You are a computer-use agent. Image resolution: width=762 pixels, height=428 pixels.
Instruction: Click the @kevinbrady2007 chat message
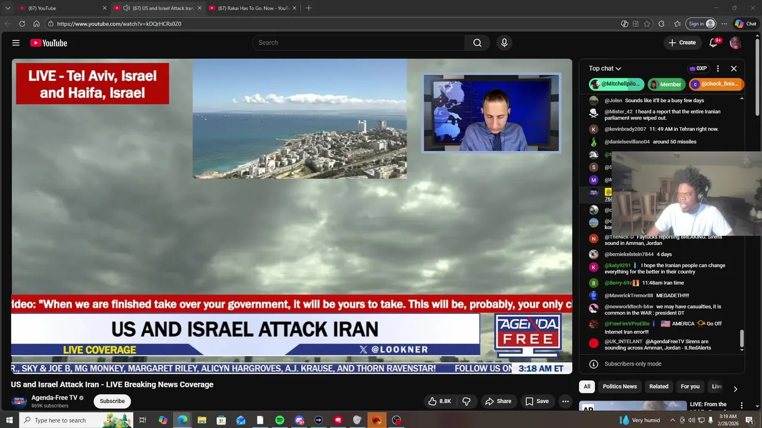click(661, 129)
